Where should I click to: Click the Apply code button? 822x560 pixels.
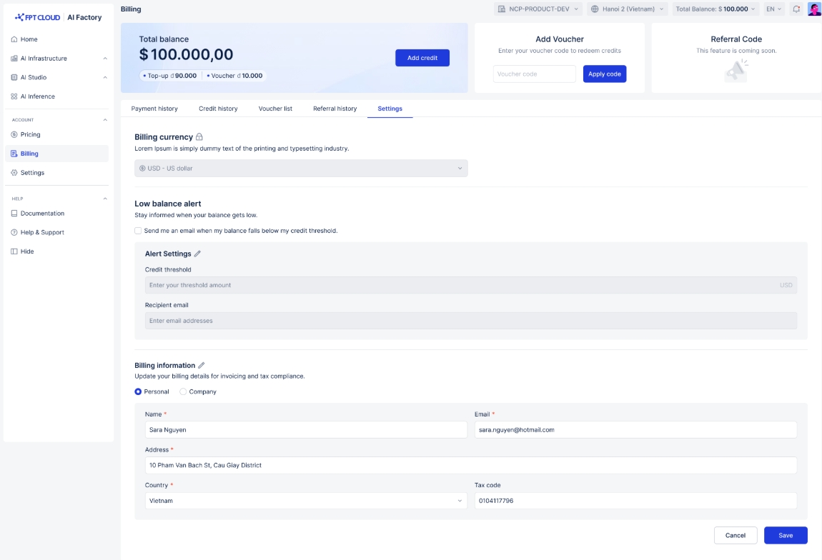604,74
